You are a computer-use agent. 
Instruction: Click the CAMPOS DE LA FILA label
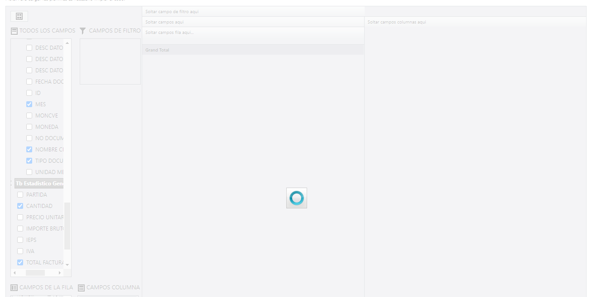(46, 288)
